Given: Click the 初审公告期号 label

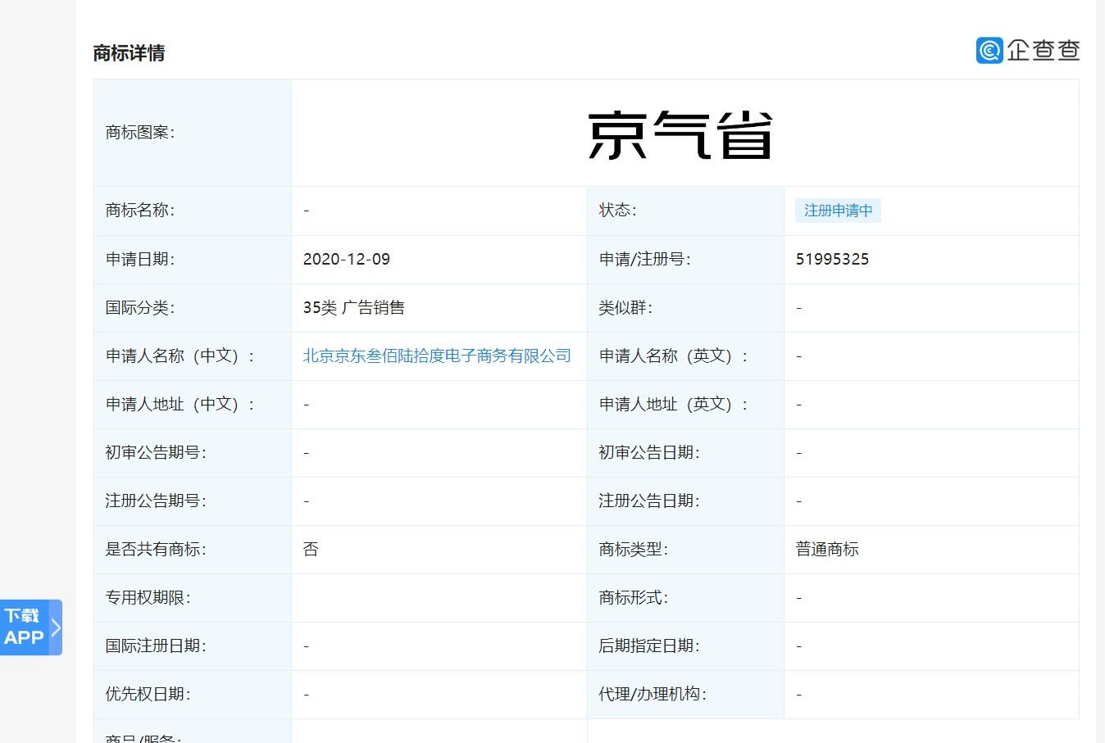Looking at the screenshot, I should pos(156,453).
